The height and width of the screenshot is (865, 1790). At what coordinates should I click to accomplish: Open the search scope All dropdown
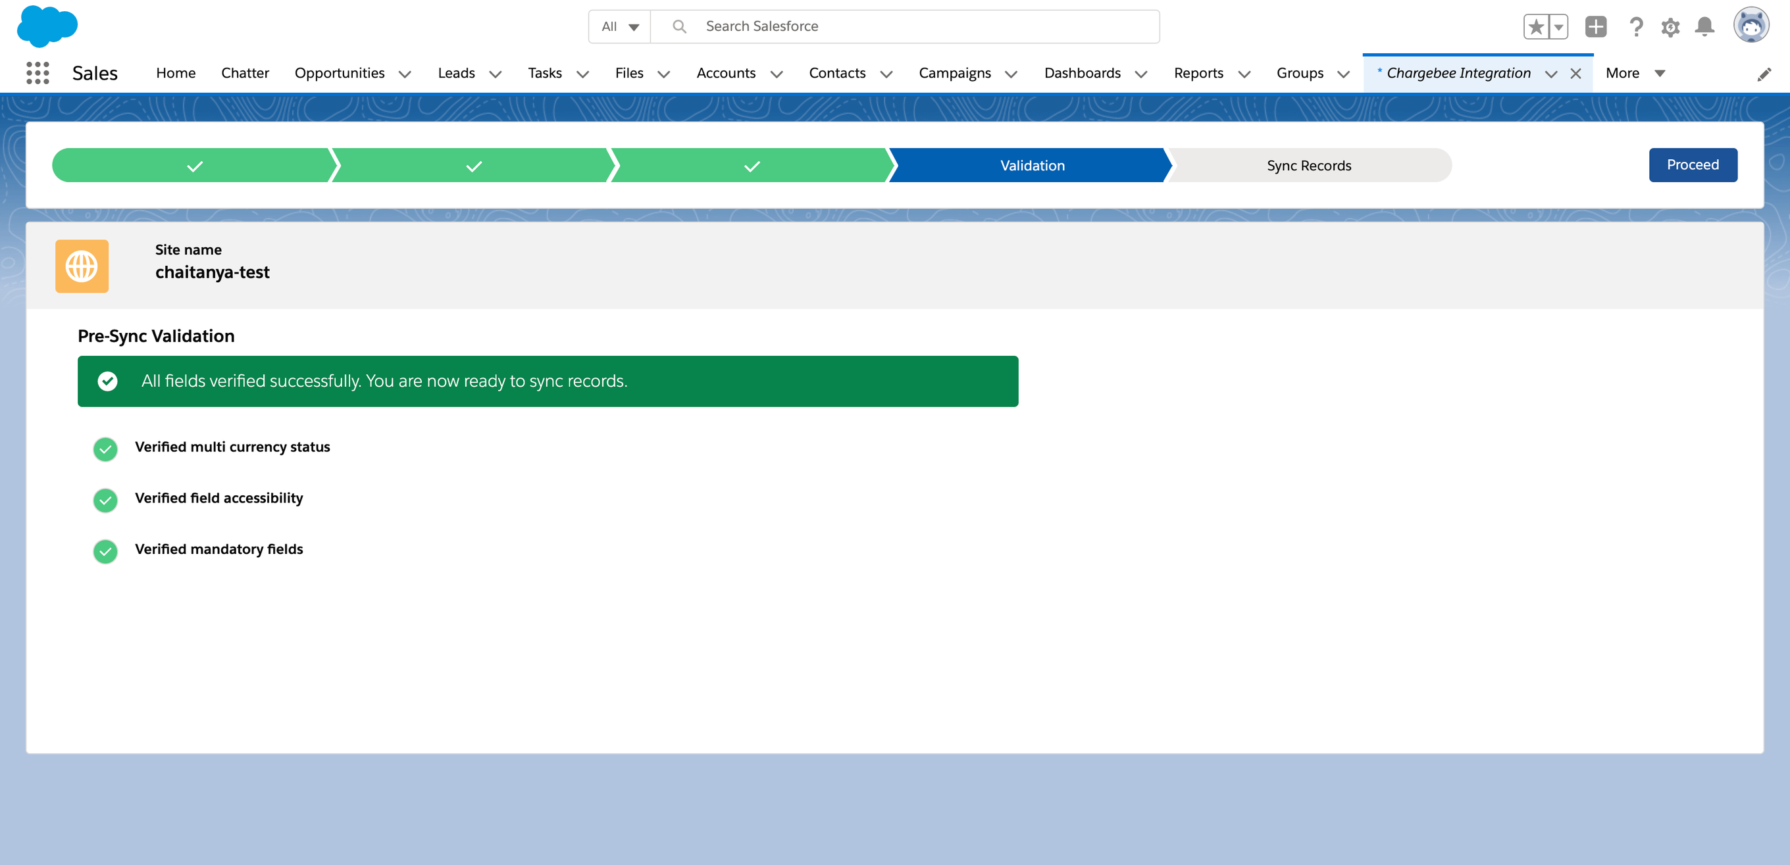coord(619,26)
